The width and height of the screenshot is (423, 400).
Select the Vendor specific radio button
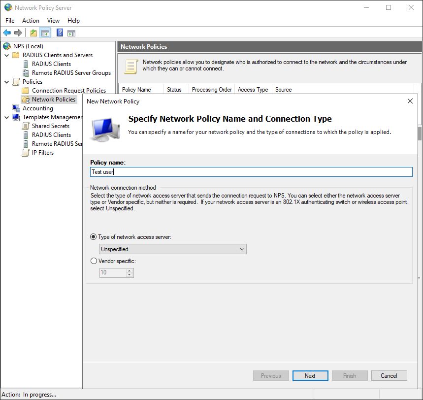point(94,261)
